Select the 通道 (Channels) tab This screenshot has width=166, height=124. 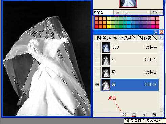(107, 38)
